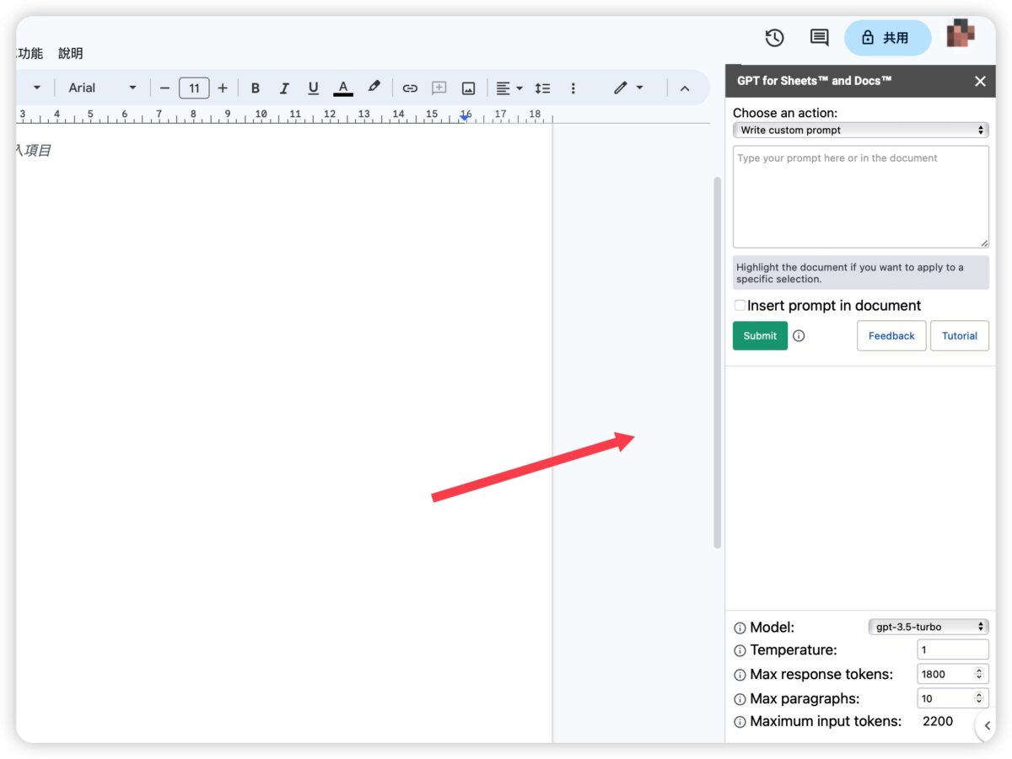Open line spacing options
Screen dimensions: 1012x759
pyautogui.click(x=542, y=88)
